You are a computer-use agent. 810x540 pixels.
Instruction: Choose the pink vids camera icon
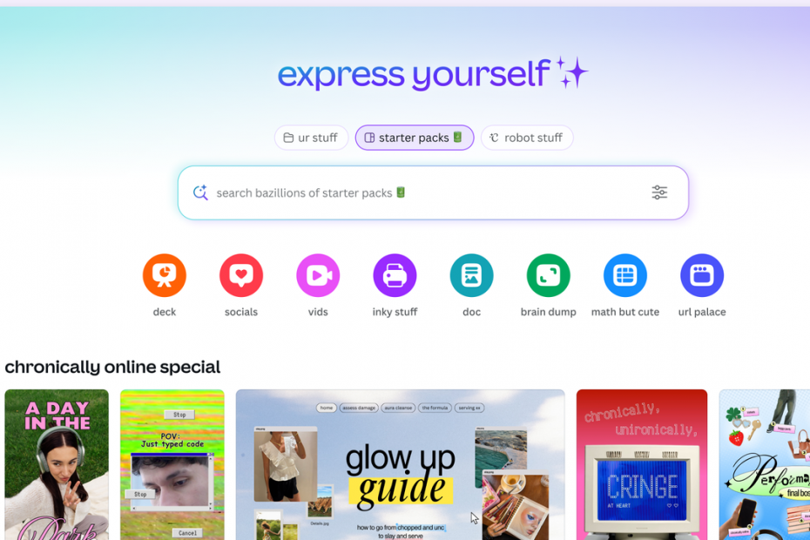(318, 275)
